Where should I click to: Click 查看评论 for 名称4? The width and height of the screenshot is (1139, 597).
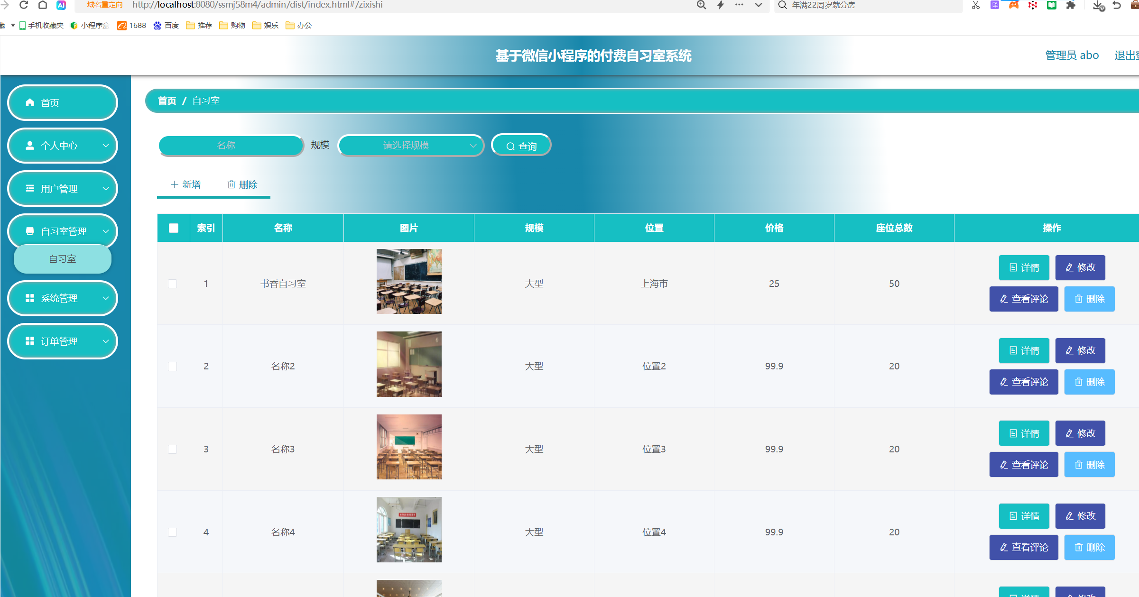click(x=1024, y=548)
